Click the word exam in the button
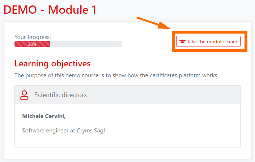The image size is (255, 162). pos(231,41)
